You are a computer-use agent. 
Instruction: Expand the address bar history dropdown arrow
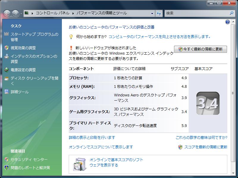point(152,13)
